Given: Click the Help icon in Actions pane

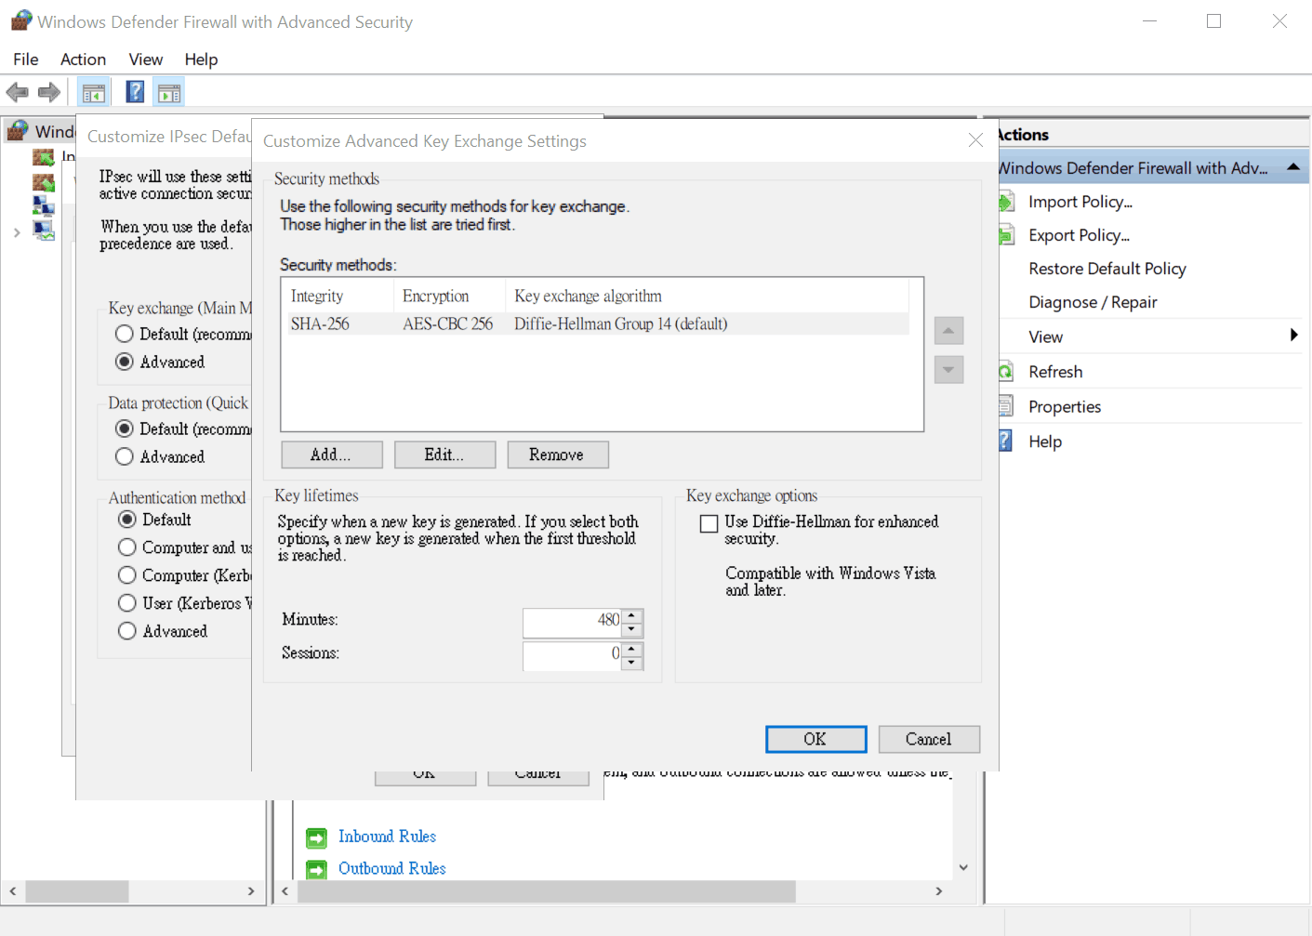Looking at the screenshot, I should click(x=1006, y=441).
